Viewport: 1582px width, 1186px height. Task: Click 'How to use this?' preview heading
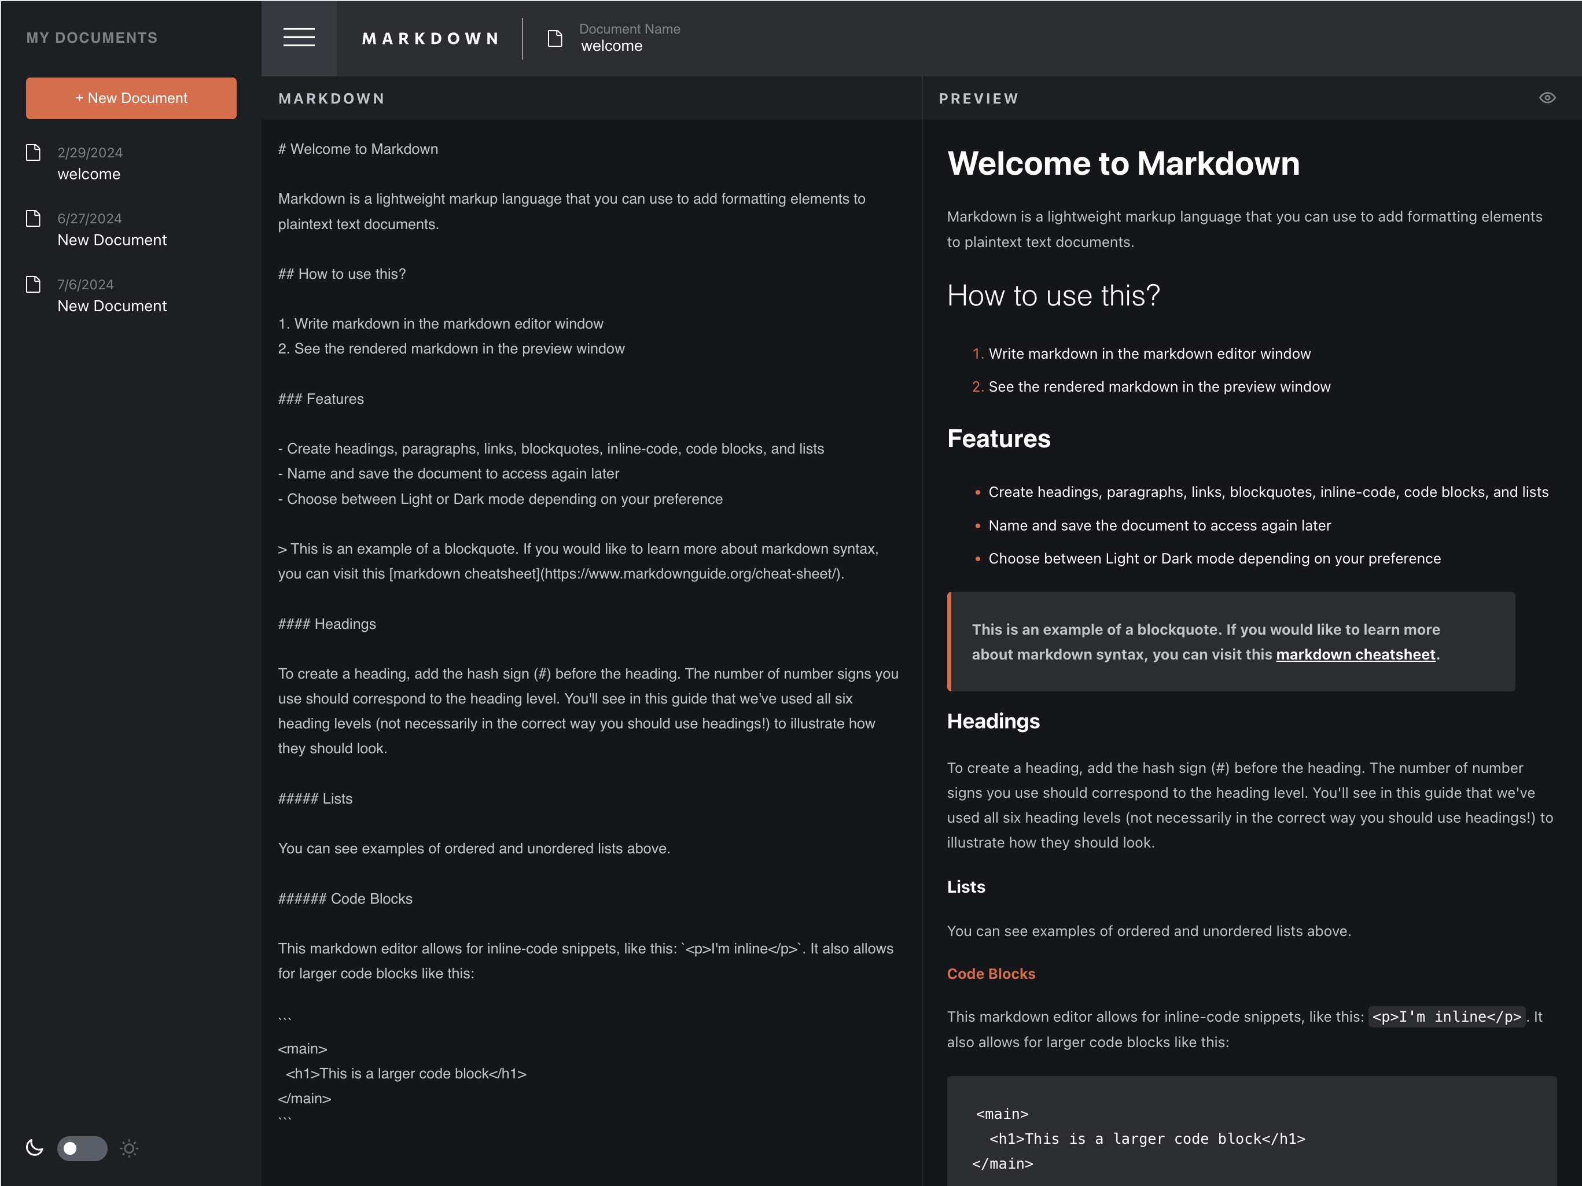(x=1054, y=295)
